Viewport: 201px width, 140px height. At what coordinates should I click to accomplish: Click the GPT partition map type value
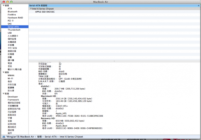pos(70,79)
